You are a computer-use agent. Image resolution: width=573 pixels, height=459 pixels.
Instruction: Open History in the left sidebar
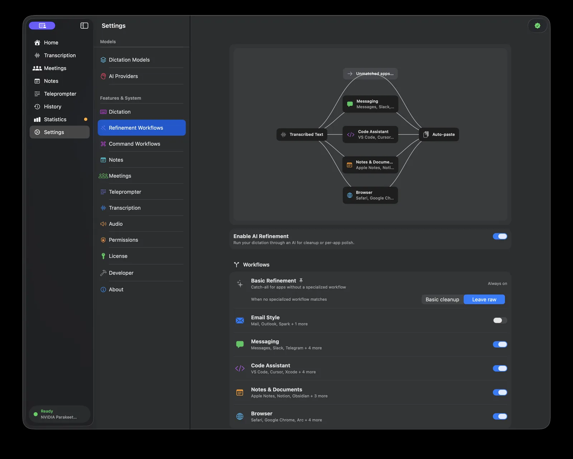[59, 107]
